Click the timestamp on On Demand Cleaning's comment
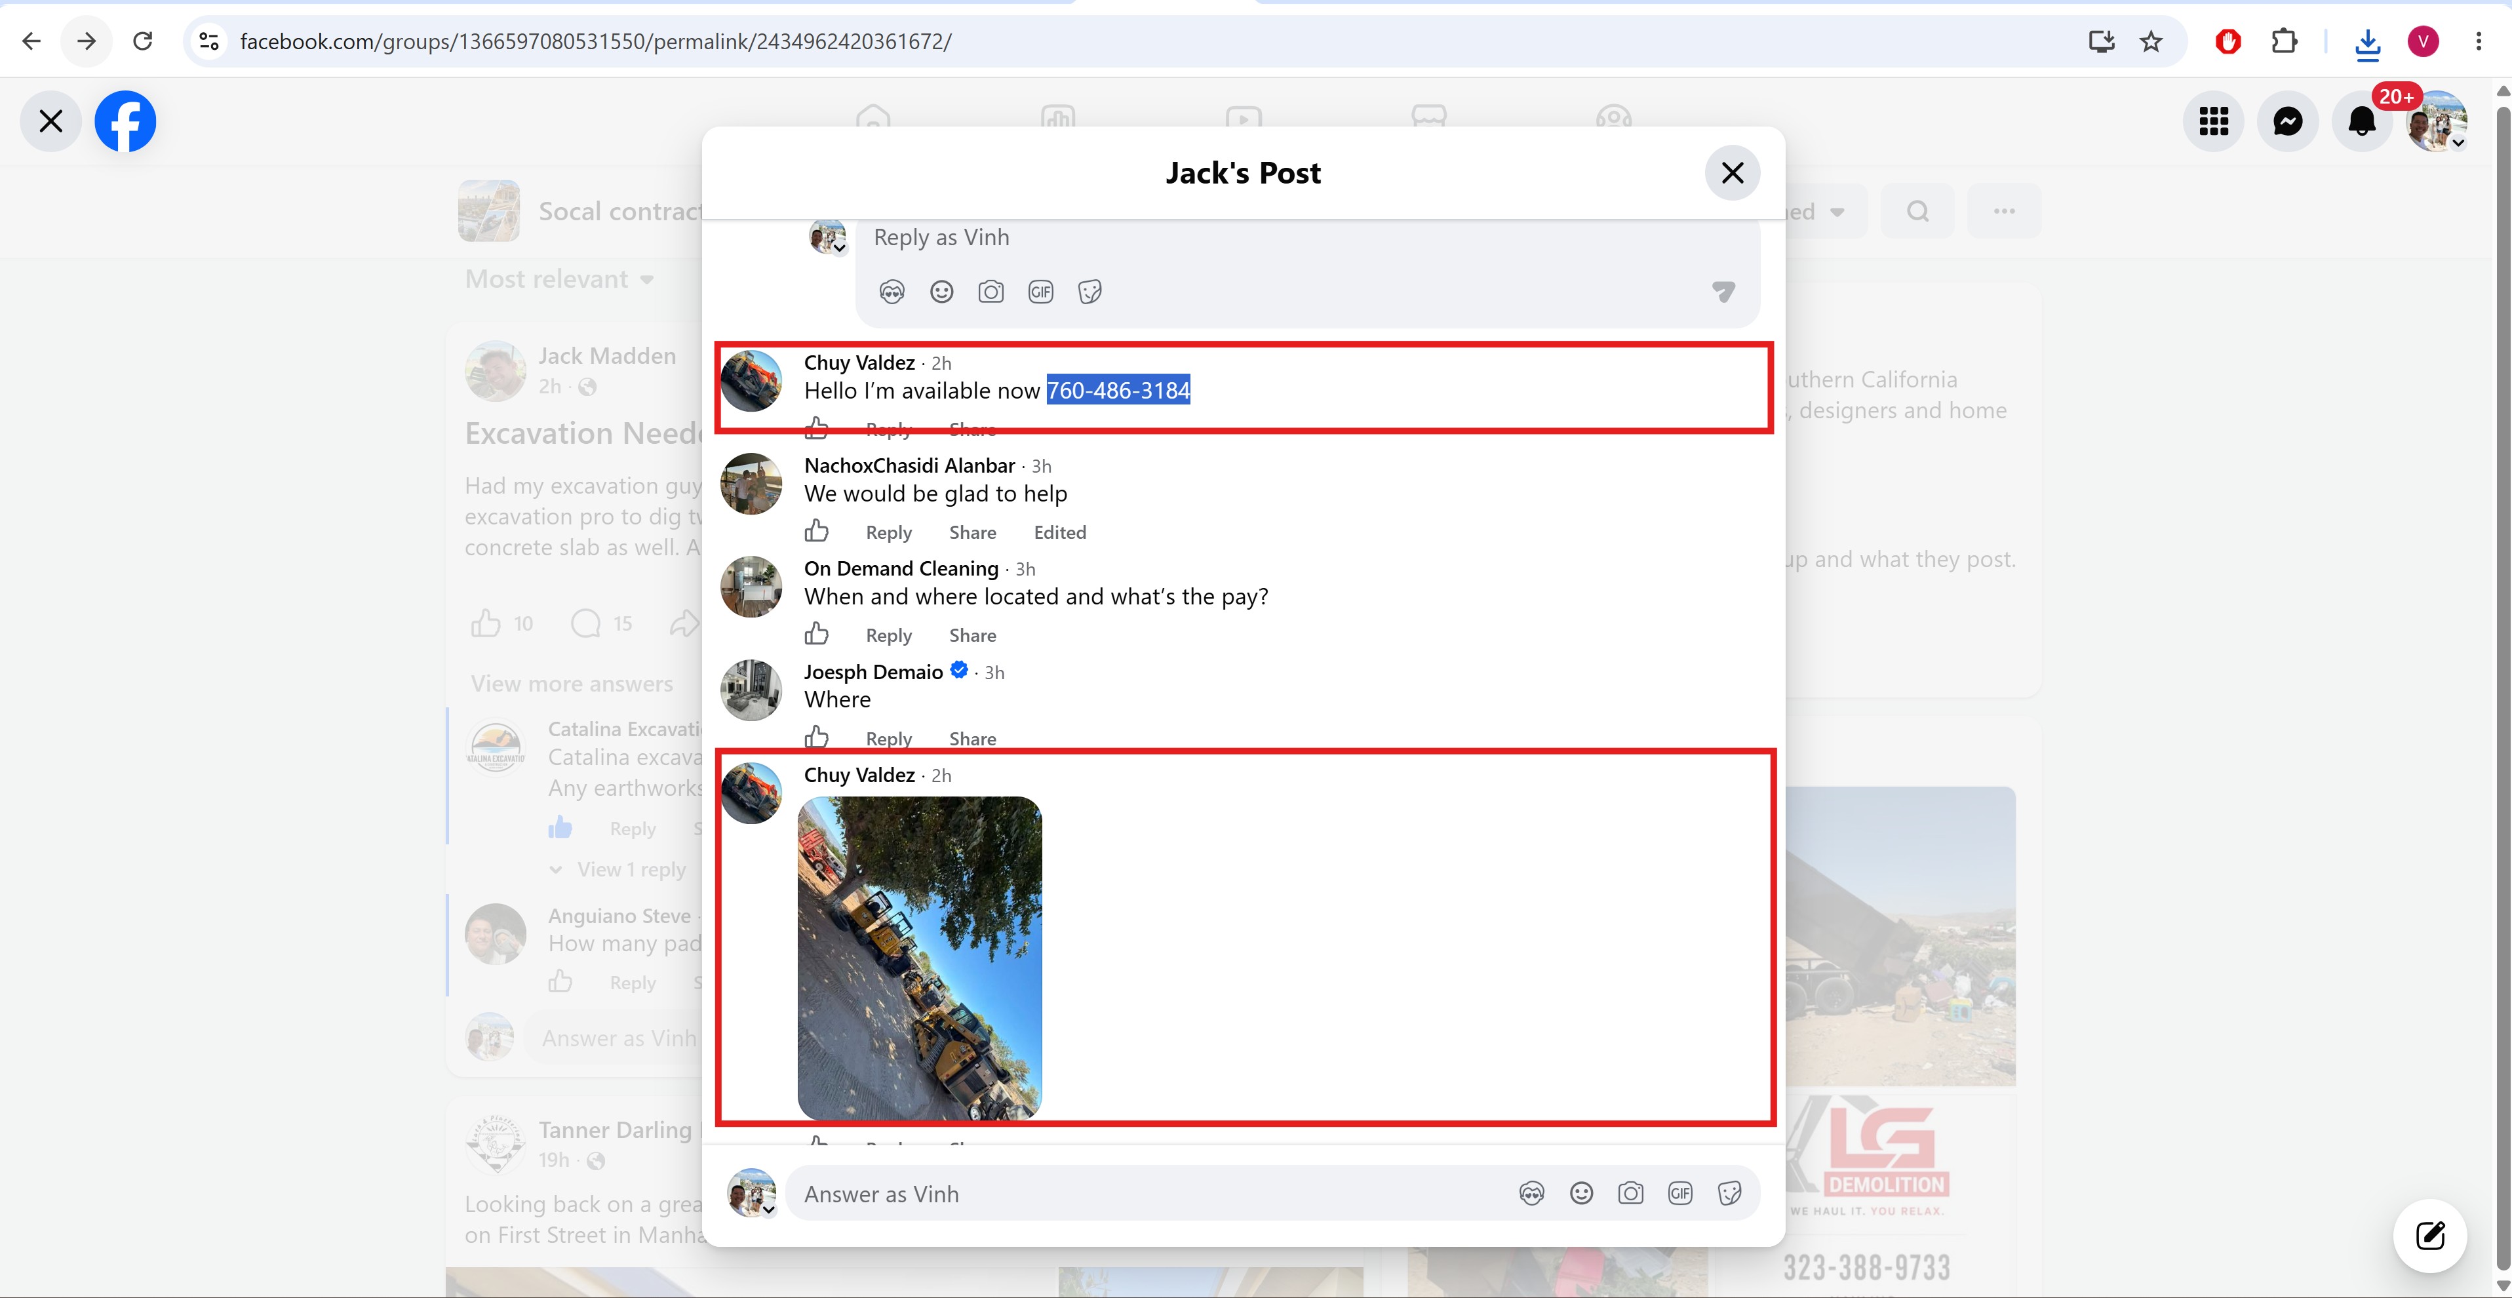Viewport: 2512px width, 1298px height. click(1025, 568)
